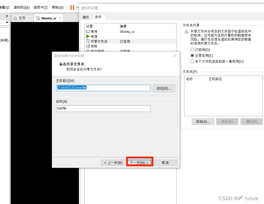Click the 主机路径 column header

point(230,79)
